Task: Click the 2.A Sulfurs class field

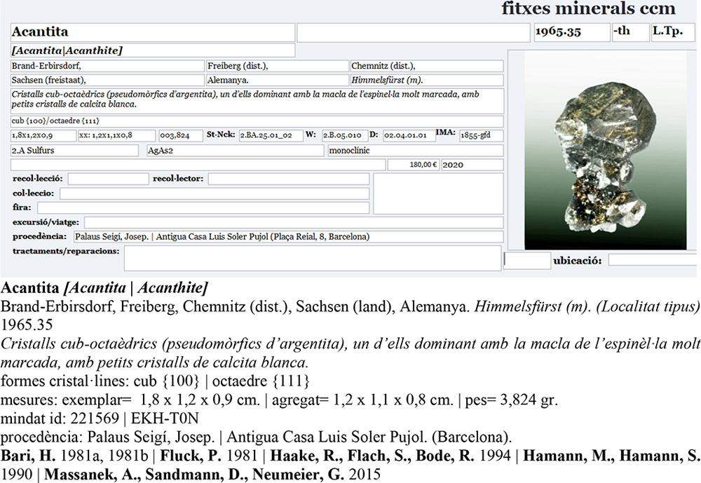Action: pyautogui.click(x=75, y=151)
